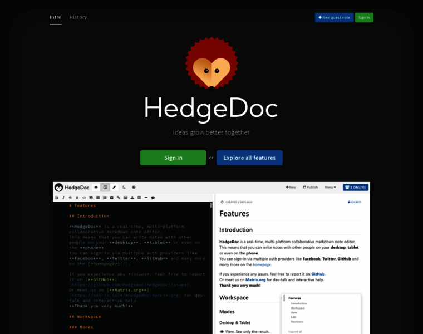Viewport: 423px width, 334px height.
Task: Click the inline code icon
Action: [84, 198]
